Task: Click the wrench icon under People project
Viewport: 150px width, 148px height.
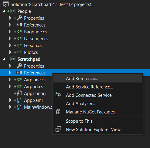Action: (x=19, y=18)
